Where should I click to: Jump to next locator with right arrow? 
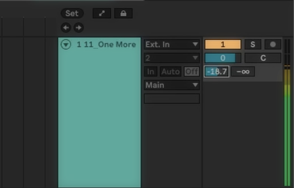click(78, 28)
